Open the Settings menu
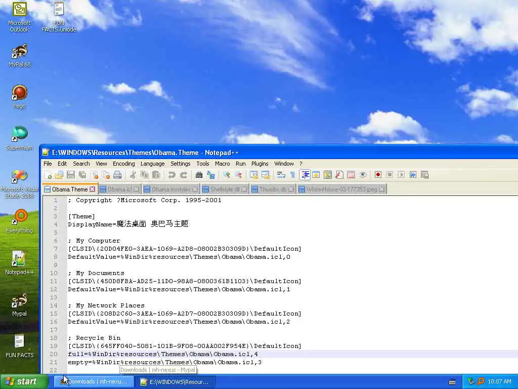Screen dimensions: 518x389 pos(181,164)
